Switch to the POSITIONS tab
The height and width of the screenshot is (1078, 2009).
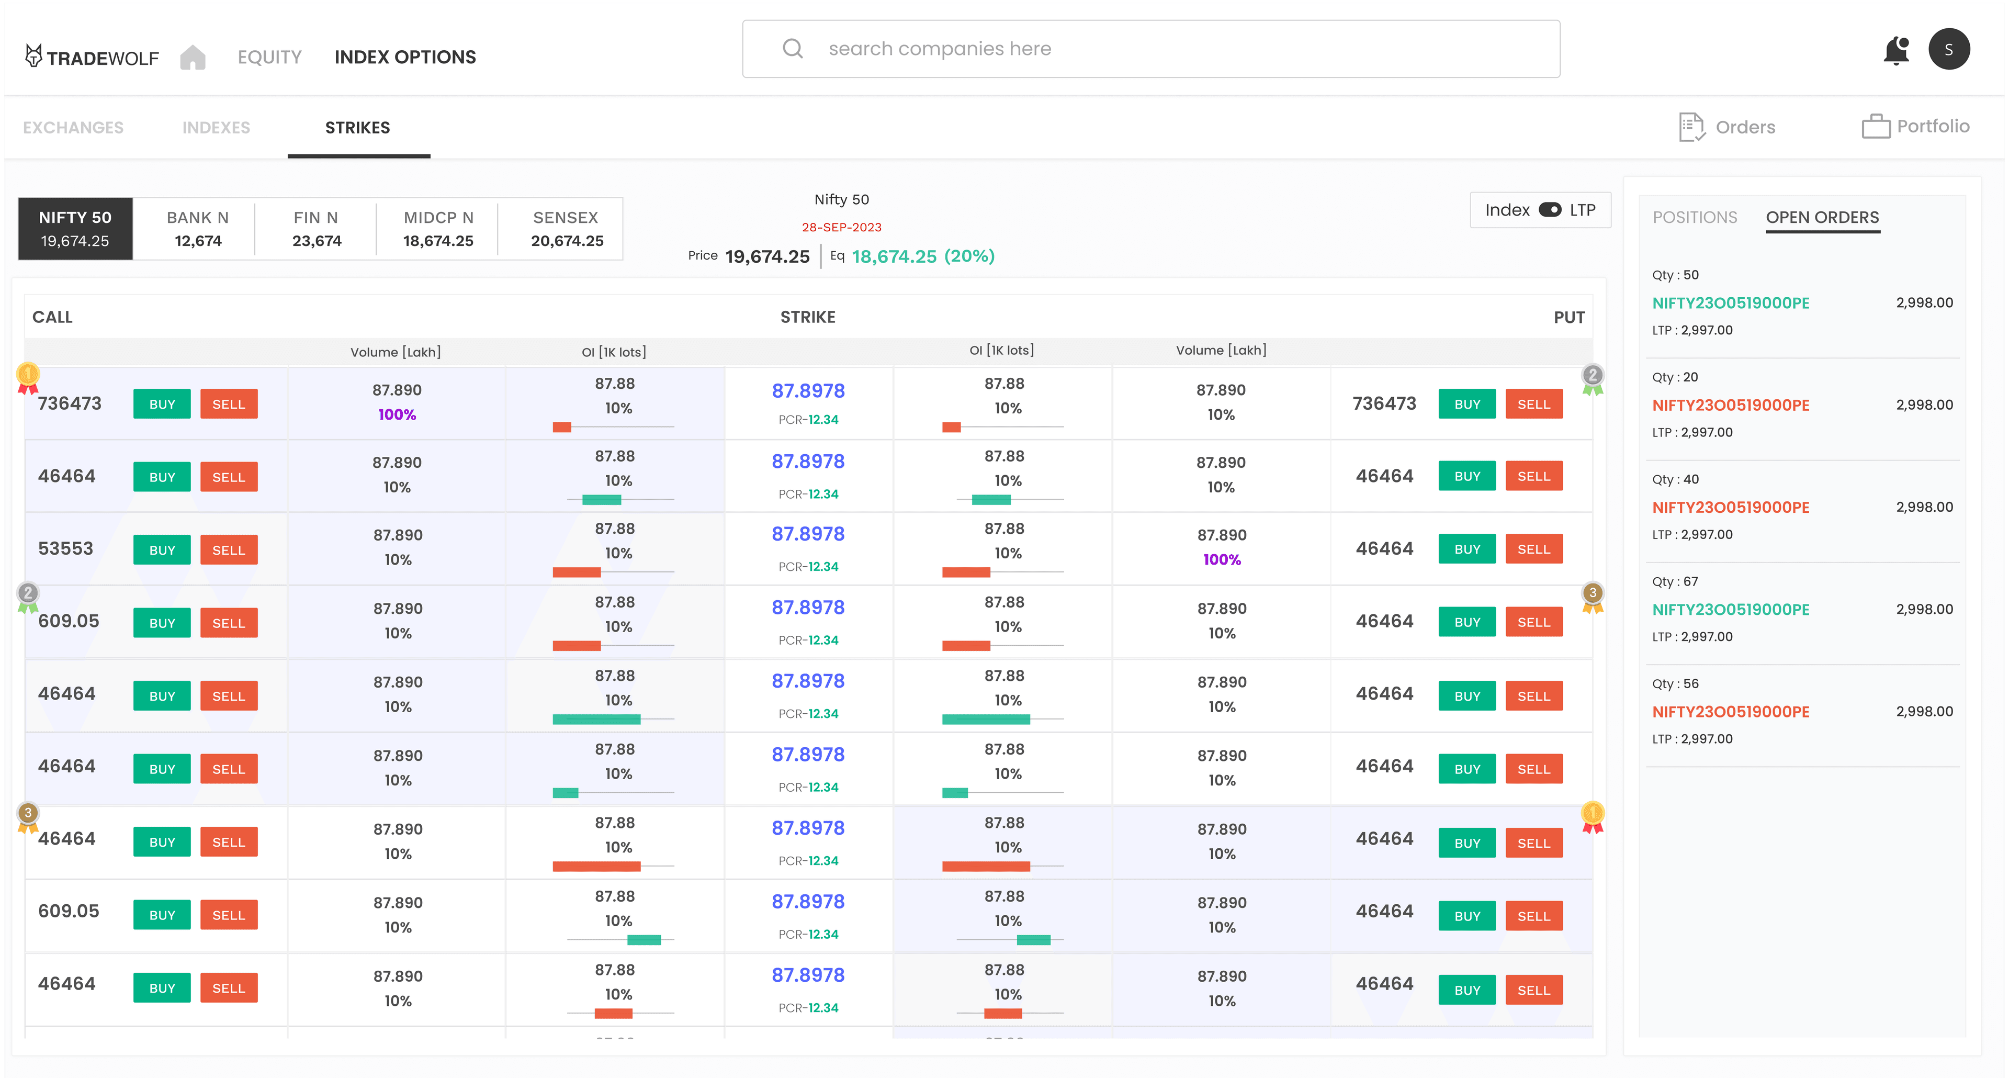(x=1695, y=217)
